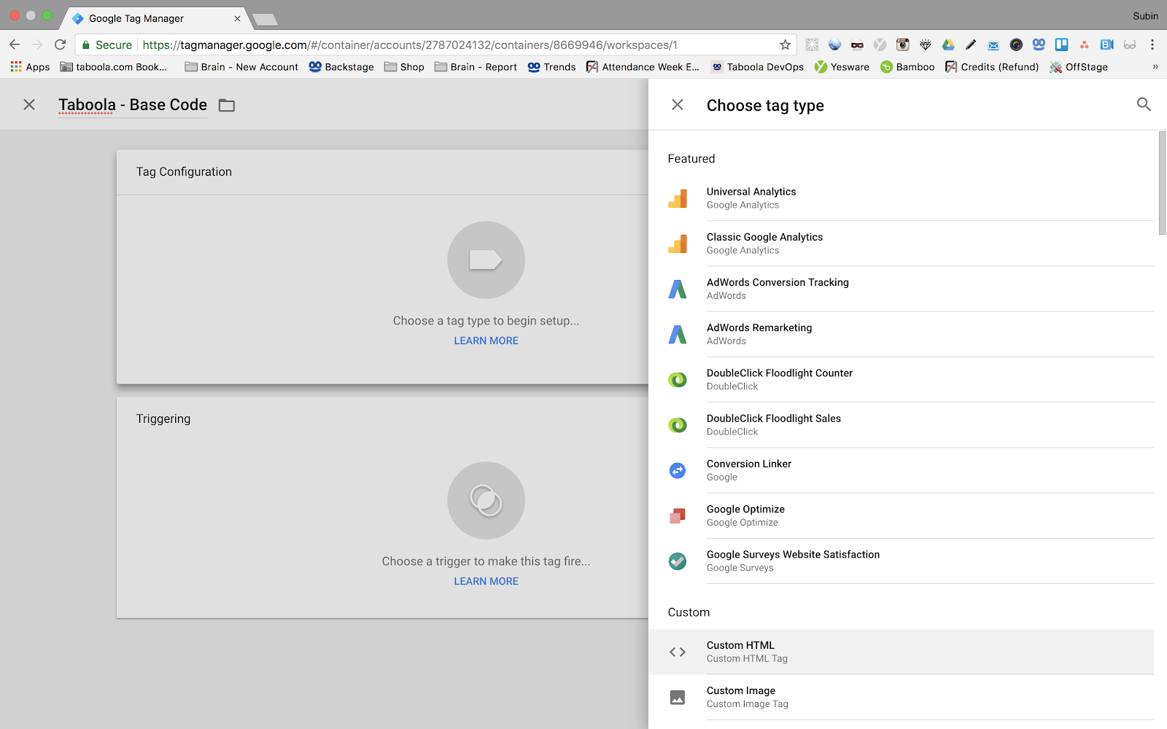Image resolution: width=1167 pixels, height=729 pixels.
Task: Pick DoubleClick Floodlight Sales tag type
Action: [x=901, y=425]
